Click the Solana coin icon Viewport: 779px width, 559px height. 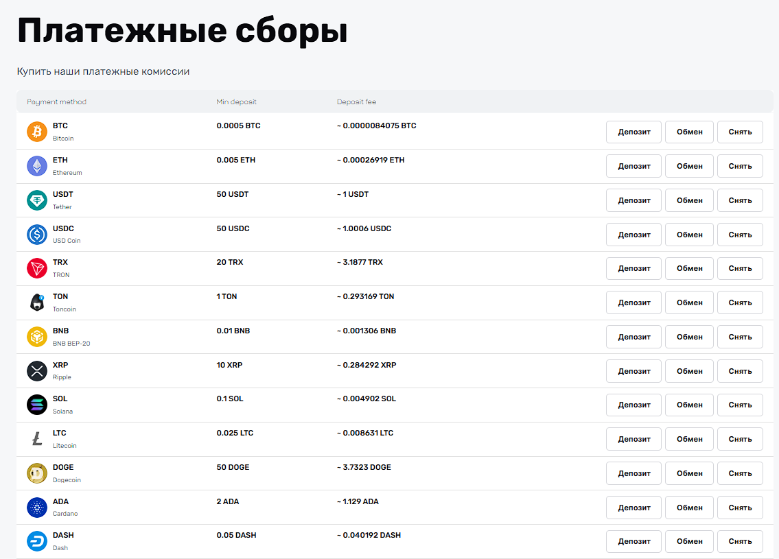click(x=37, y=405)
